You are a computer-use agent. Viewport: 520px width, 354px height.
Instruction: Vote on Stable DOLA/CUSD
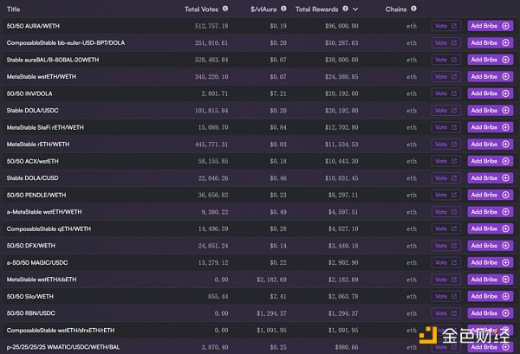[x=445, y=177]
